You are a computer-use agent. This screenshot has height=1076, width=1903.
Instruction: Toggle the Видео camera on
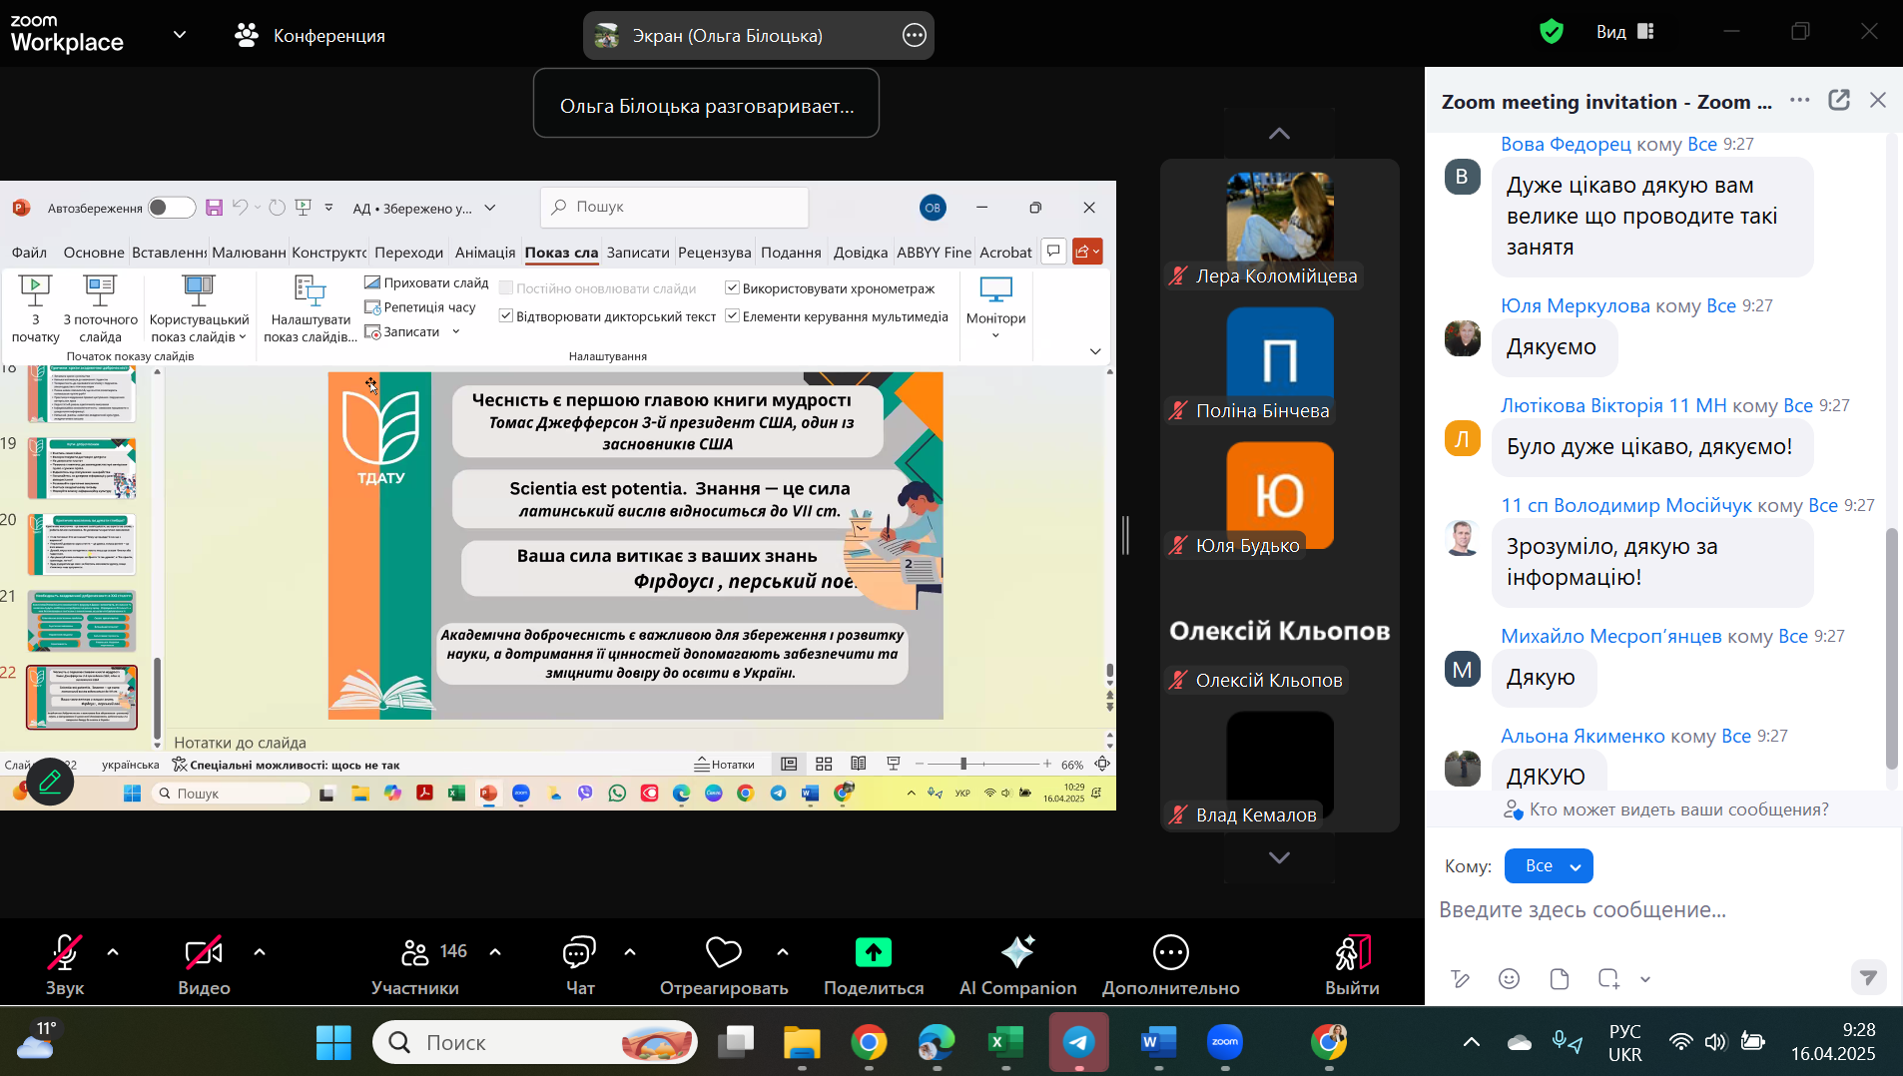[204, 964]
